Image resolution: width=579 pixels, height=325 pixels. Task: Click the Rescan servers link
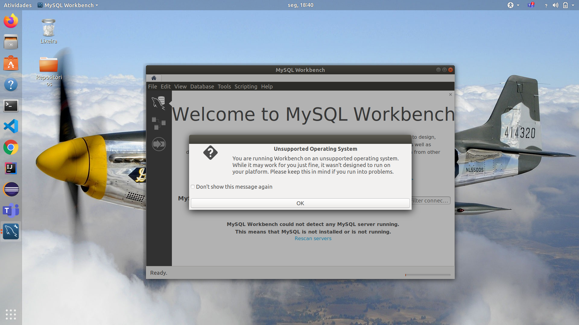(313, 238)
